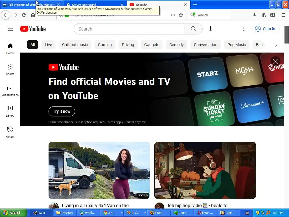Filter by the Comedy chip

[x=177, y=45]
